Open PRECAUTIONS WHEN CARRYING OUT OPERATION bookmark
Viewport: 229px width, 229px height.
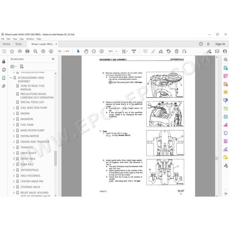click(37, 96)
